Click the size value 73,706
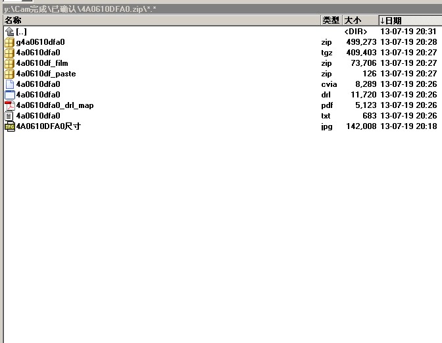 (364, 63)
